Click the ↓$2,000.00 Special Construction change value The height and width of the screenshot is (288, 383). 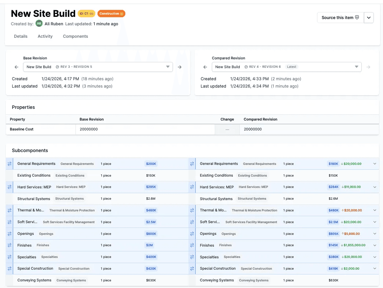pos(350,269)
